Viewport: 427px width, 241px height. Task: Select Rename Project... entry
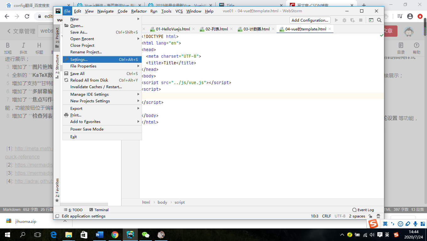point(102,52)
